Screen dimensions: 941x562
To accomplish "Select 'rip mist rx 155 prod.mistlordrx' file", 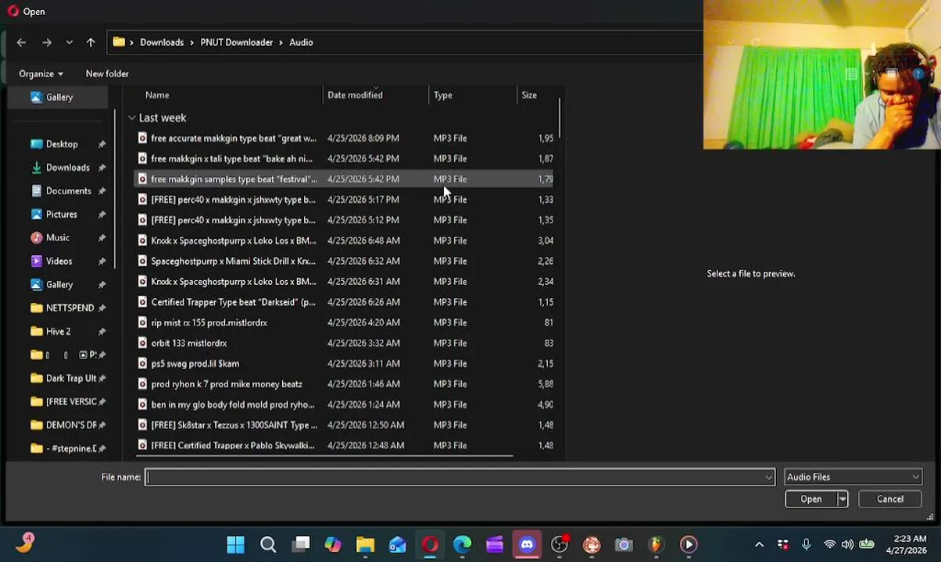I will pos(344,322).
